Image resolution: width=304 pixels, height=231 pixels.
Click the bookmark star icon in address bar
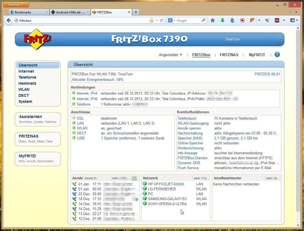tap(152, 20)
